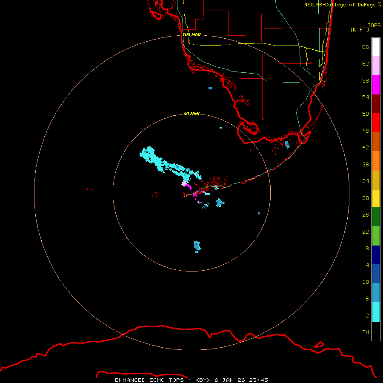Click the bright orange legend swatch
Screen dimensions: 383x383
pyautogui.click(x=376, y=161)
